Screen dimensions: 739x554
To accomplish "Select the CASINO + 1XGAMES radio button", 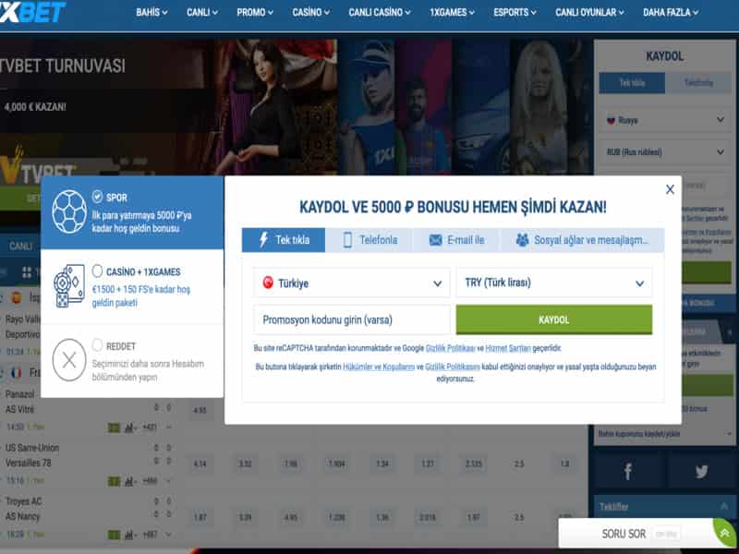I will 97,271.
